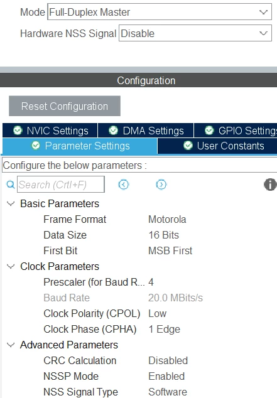This screenshot has width=277, height=398.
Task: Click green check icon on User Constants
Action: click(188, 146)
